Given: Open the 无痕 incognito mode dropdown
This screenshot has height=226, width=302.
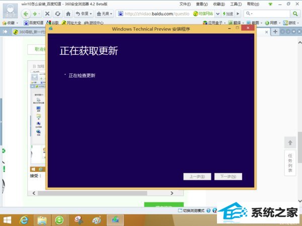Looking at the screenshot, I should pos(104,14).
